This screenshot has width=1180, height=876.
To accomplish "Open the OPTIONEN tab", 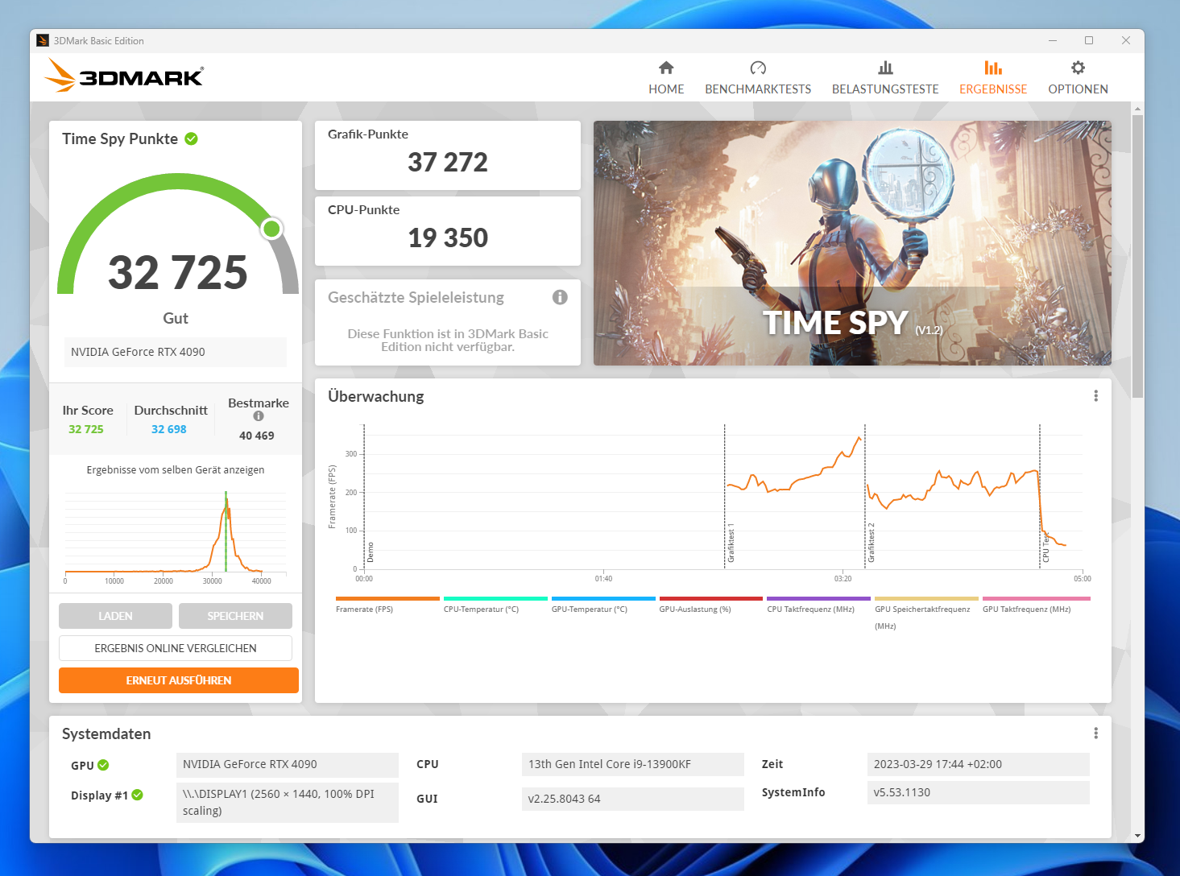I will click(1078, 78).
